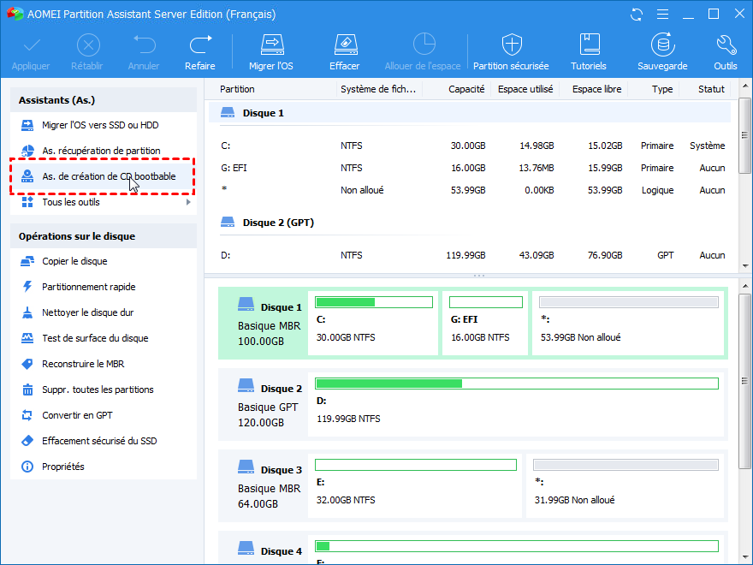
Task: Click the pane splitter dots handle
Action: coord(479,276)
